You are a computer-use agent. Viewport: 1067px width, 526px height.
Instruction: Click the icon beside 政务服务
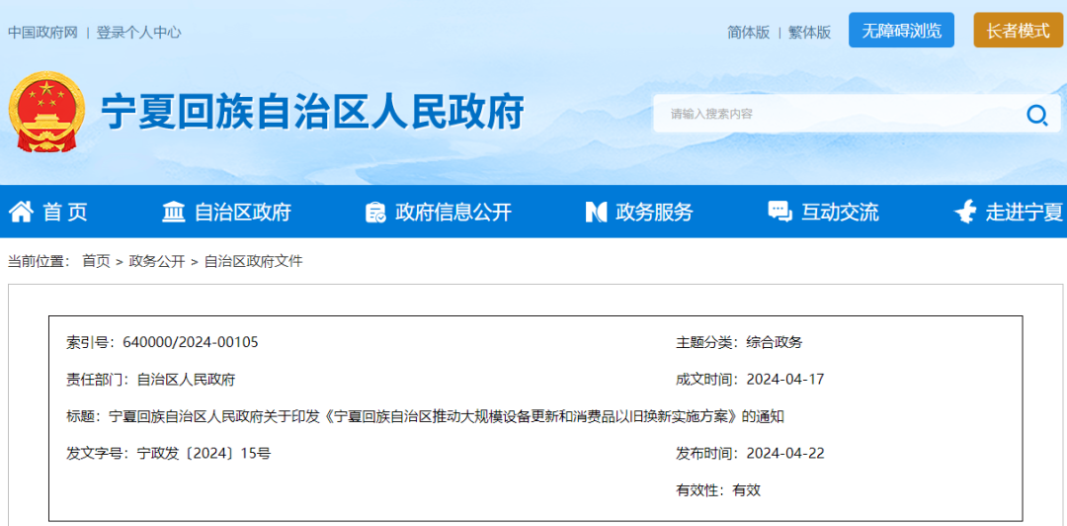point(596,212)
